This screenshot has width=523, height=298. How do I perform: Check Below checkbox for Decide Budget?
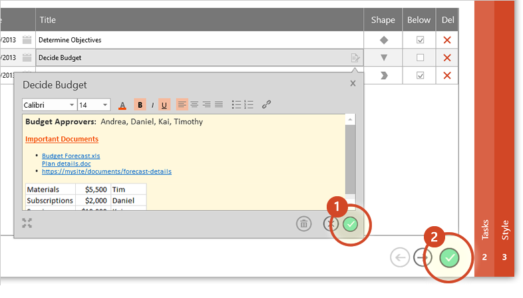[x=420, y=58]
